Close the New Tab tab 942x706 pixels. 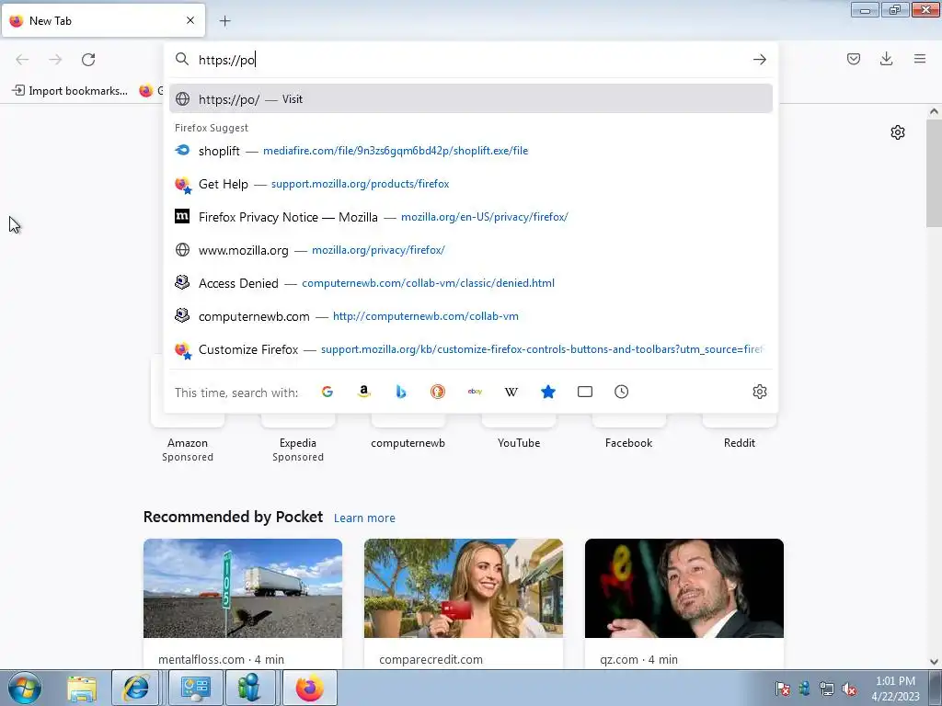(x=190, y=20)
